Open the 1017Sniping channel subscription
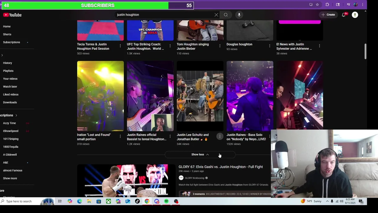Image resolution: width=378 pixels, height=213 pixels. (11, 139)
